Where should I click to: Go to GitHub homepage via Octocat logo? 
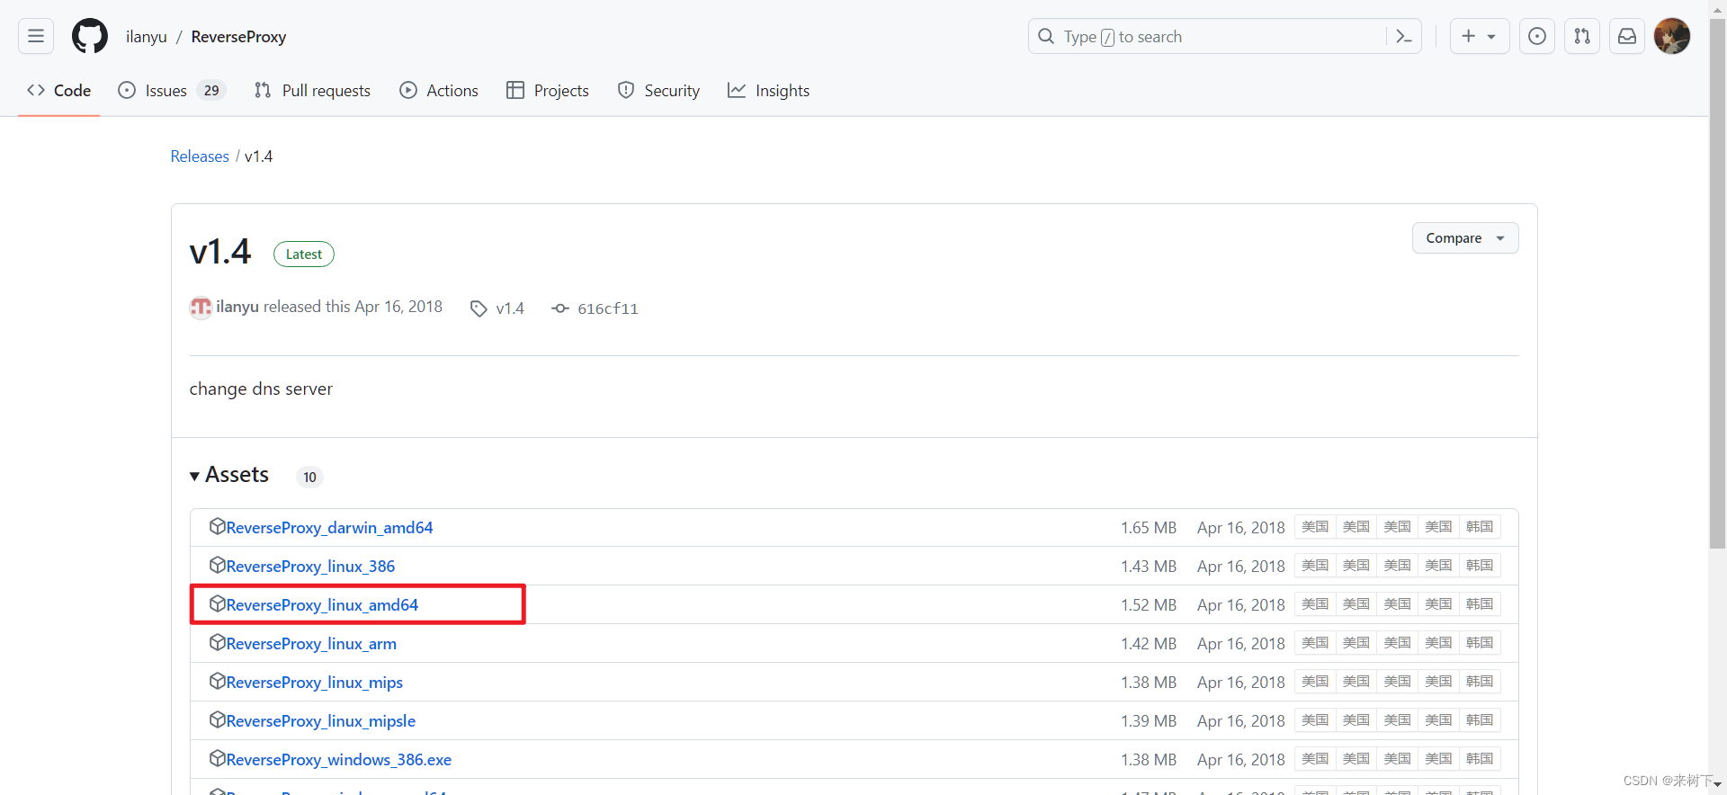pyautogui.click(x=90, y=36)
